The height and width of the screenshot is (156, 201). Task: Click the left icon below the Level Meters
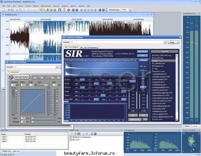point(192,120)
